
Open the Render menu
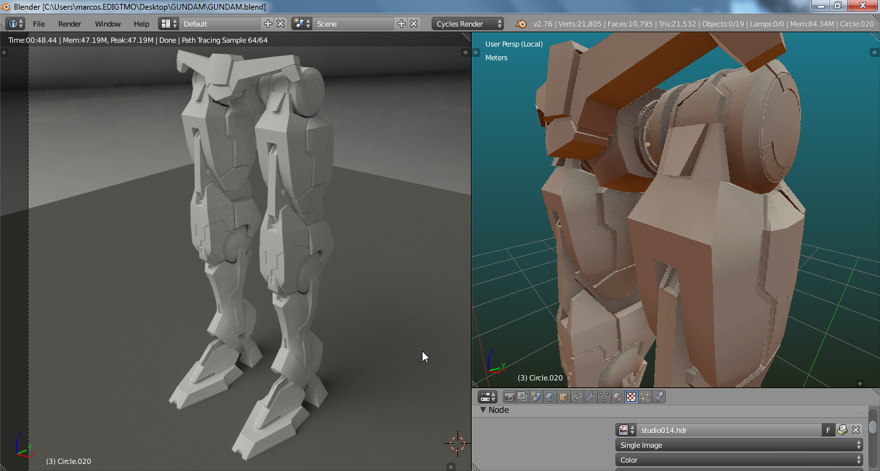coord(69,24)
